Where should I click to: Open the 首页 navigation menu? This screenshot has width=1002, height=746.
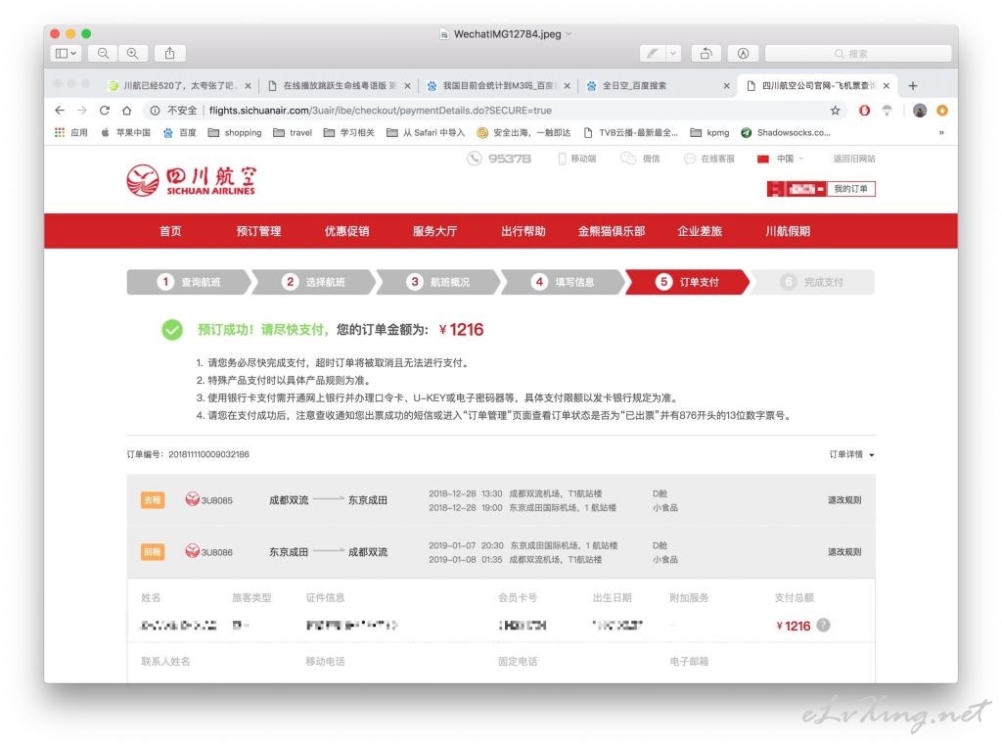coord(170,231)
